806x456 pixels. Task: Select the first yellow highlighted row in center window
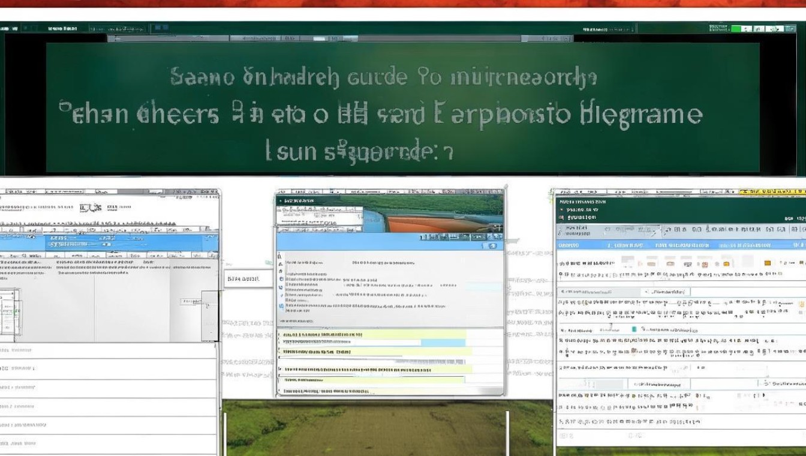[x=372, y=334]
